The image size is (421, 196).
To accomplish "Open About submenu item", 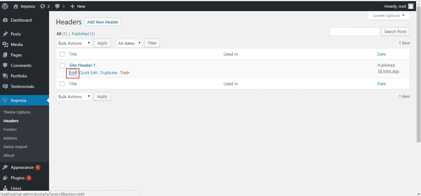I will pyautogui.click(x=9, y=155).
